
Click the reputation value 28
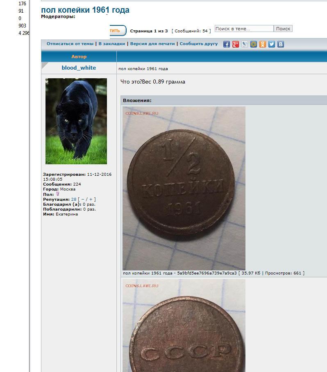(x=74, y=199)
